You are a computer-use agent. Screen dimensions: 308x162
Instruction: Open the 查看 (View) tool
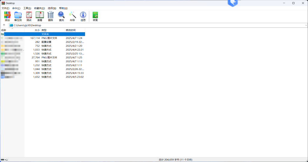(40, 16)
